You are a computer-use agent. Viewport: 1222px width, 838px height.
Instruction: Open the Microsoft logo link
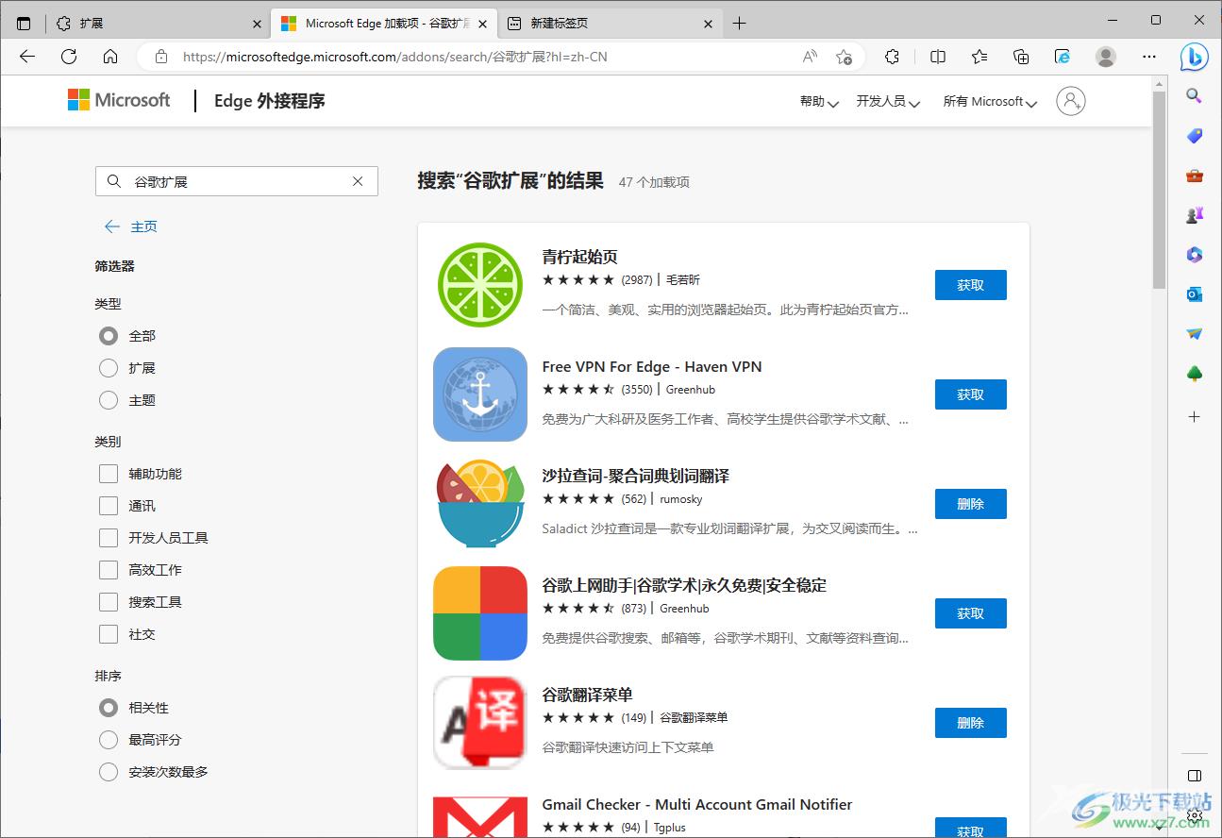tap(119, 100)
